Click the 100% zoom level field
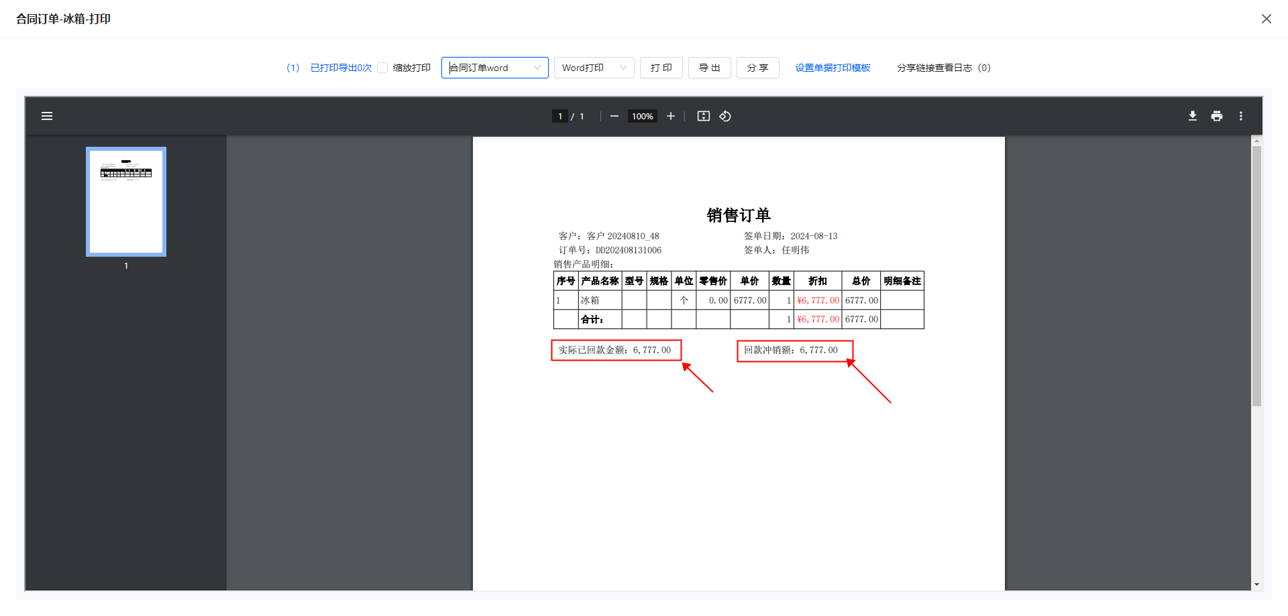This screenshot has width=1288, height=616. click(643, 116)
